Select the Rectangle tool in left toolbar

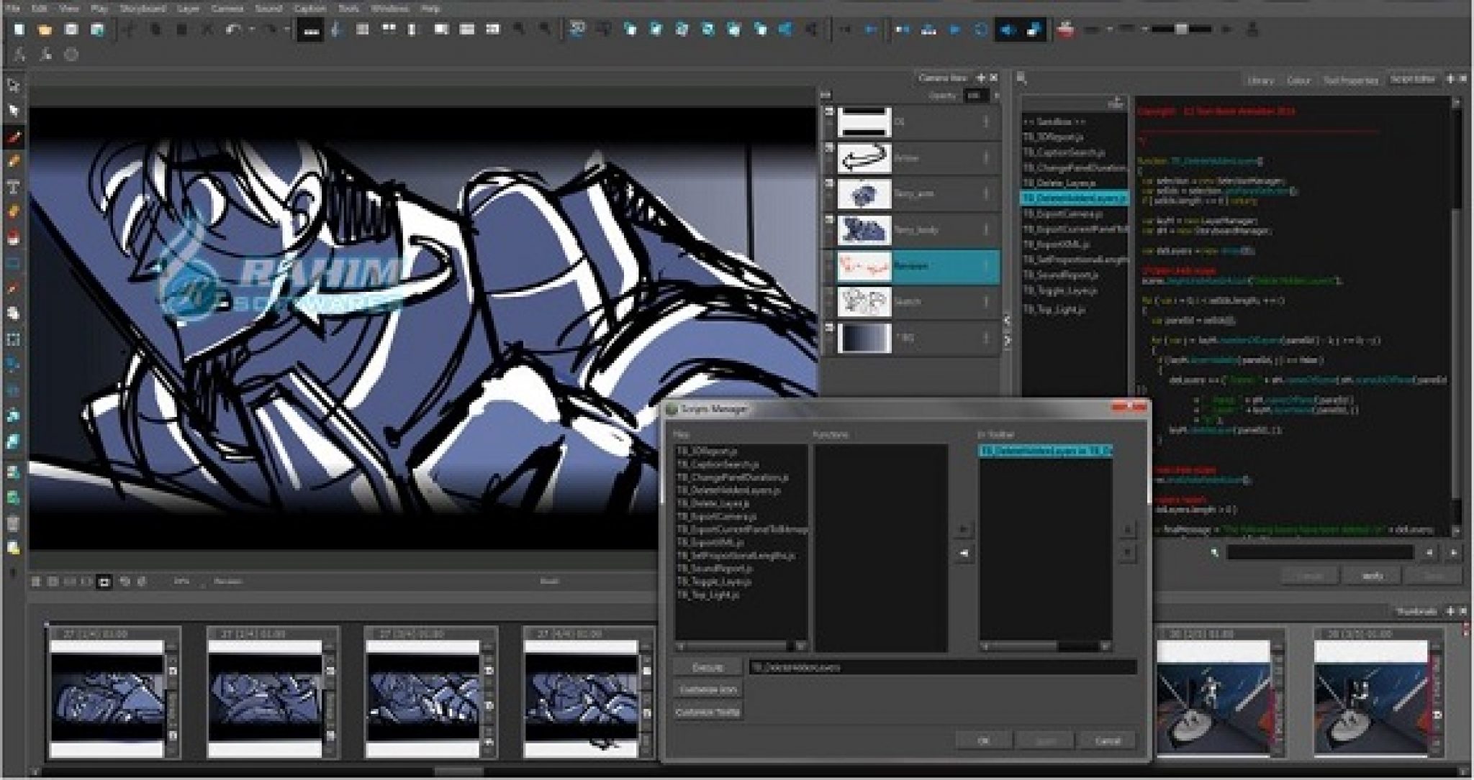click(x=13, y=263)
